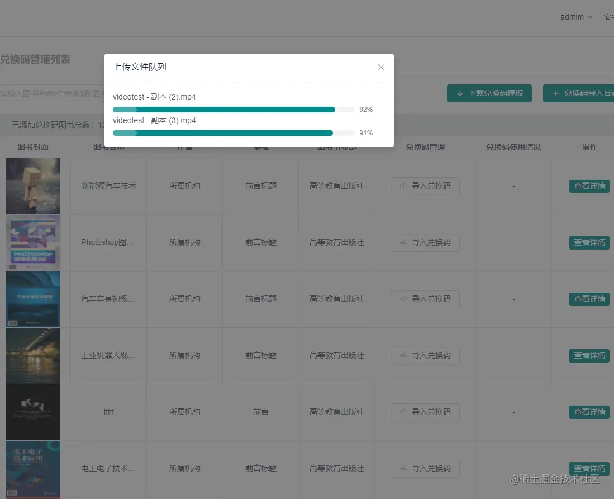The width and height of the screenshot is (614, 499).
Task: Click upload cloud icon in 电工电子技术... row
Action: 403,468
